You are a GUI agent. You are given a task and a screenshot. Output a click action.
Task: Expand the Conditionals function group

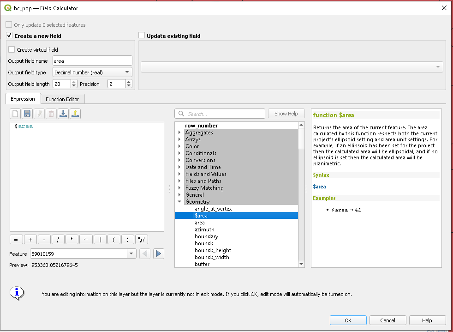tap(179, 153)
